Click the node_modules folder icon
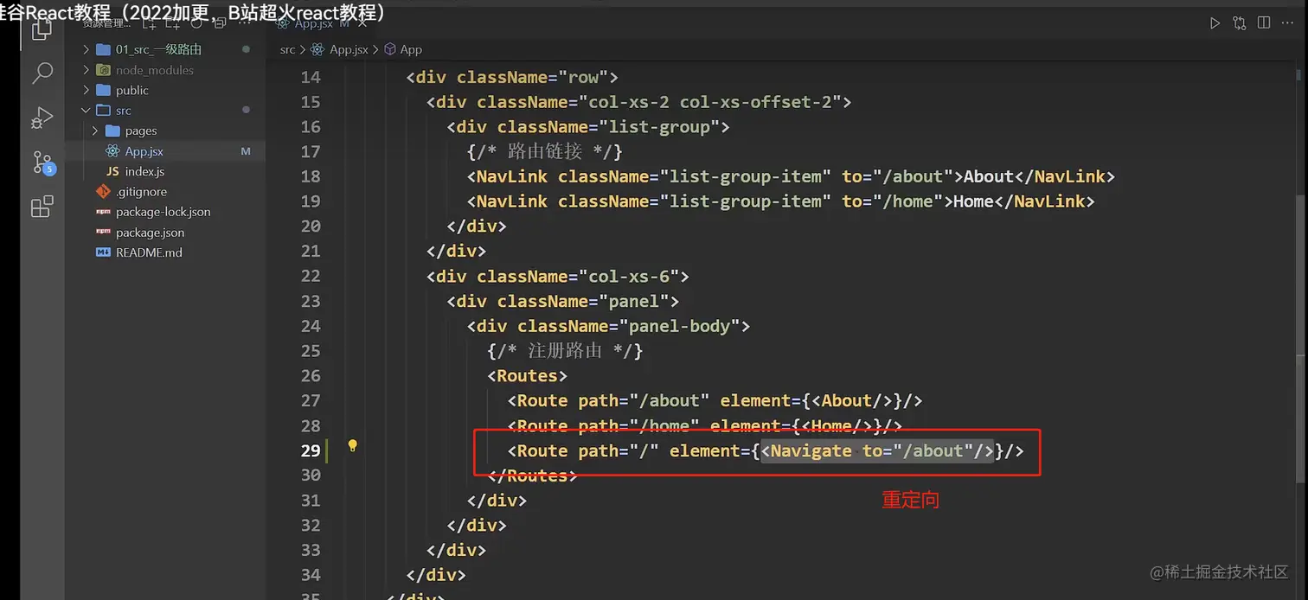The height and width of the screenshot is (600, 1308). click(103, 70)
